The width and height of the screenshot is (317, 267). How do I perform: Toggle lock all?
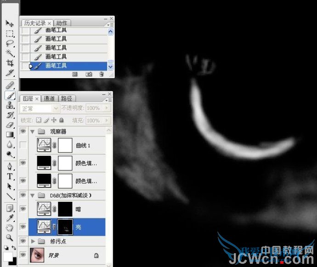tap(62, 120)
